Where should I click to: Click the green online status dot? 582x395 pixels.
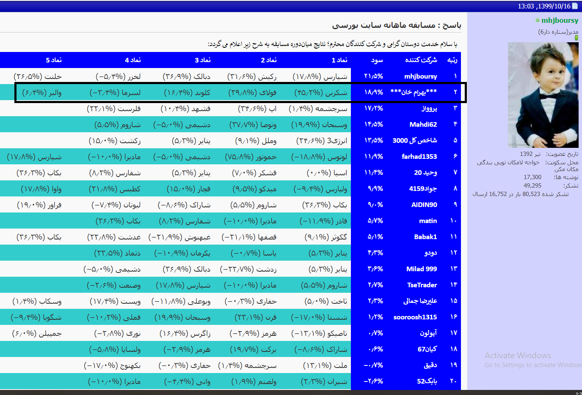pos(538,20)
